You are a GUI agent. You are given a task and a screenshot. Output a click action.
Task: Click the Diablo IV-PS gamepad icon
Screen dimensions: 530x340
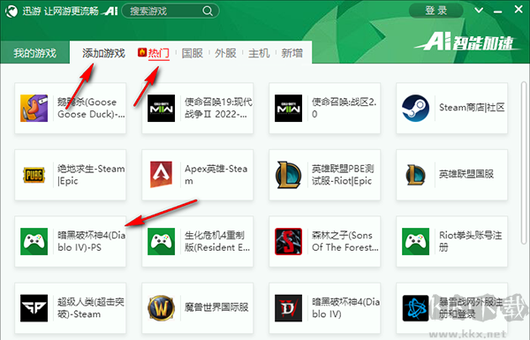click(34, 241)
